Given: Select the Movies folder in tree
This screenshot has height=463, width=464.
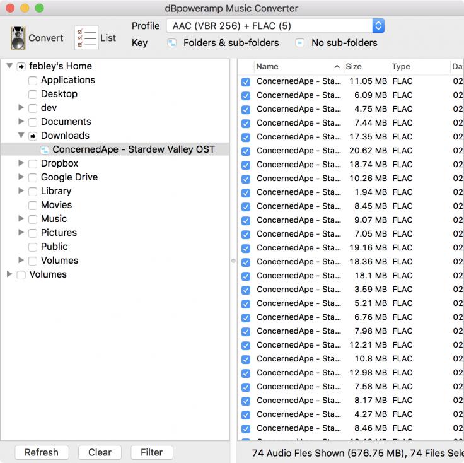Looking at the screenshot, I should [56, 205].
